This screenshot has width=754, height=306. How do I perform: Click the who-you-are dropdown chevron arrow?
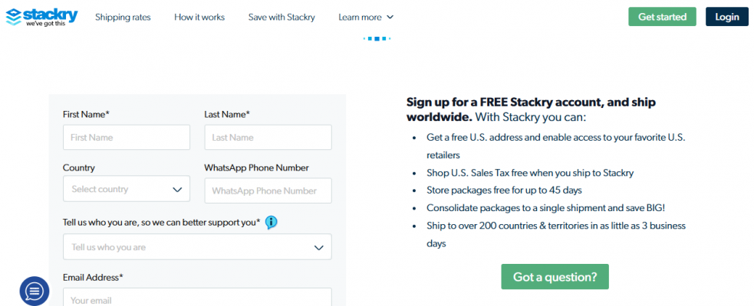pyautogui.click(x=319, y=247)
